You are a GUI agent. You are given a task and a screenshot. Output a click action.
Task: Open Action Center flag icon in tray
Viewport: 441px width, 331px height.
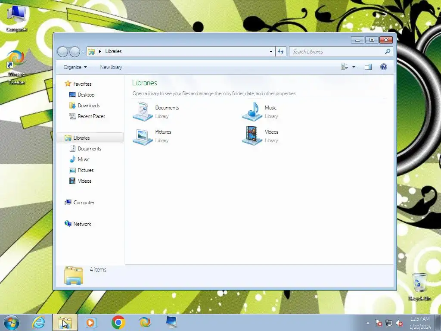(x=379, y=323)
